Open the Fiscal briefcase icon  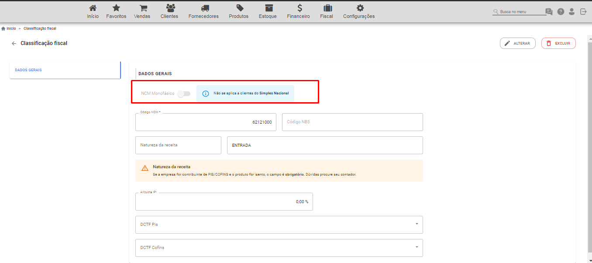click(327, 8)
